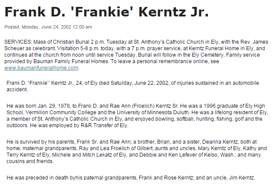Click the text 'Frank and Rose Kerntz' in the last paragraph
This screenshot has height=186, width=273.
tap(166, 178)
